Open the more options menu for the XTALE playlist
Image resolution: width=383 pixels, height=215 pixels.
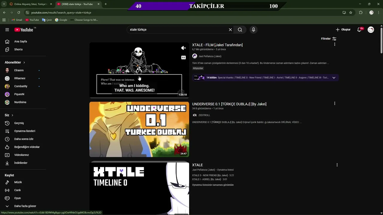point(337,165)
